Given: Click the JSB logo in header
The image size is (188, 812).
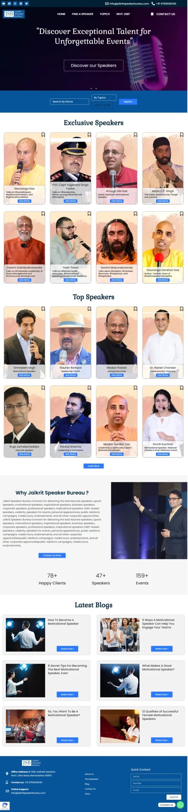Looking at the screenshot, I should (14, 14).
